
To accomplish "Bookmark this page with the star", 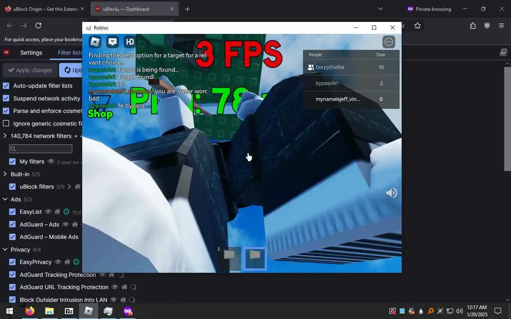I will [x=418, y=26].
